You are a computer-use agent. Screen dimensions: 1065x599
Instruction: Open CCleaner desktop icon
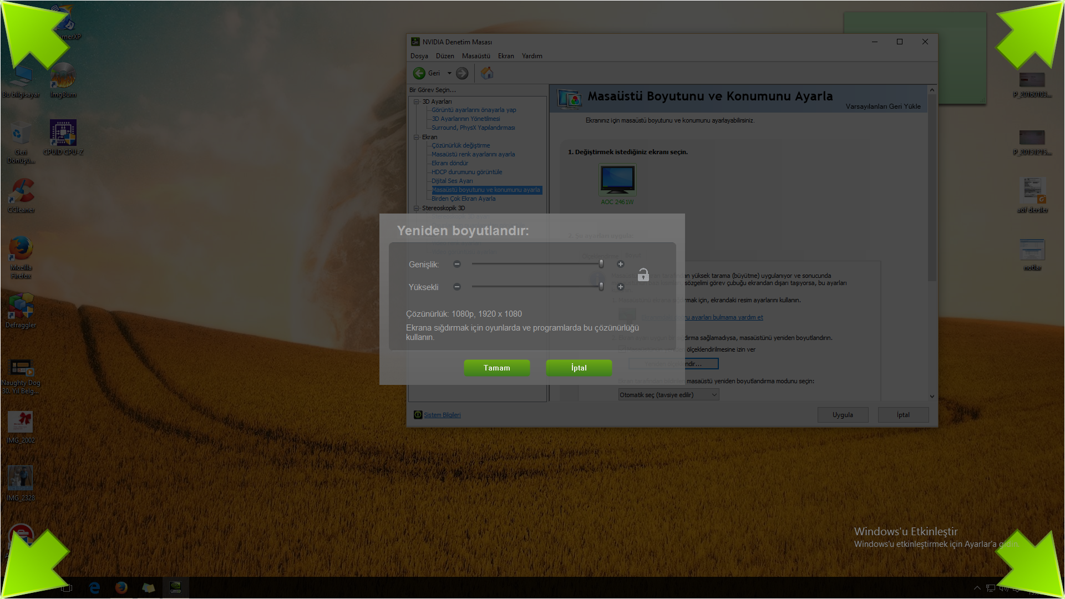[x=21, y=196]
